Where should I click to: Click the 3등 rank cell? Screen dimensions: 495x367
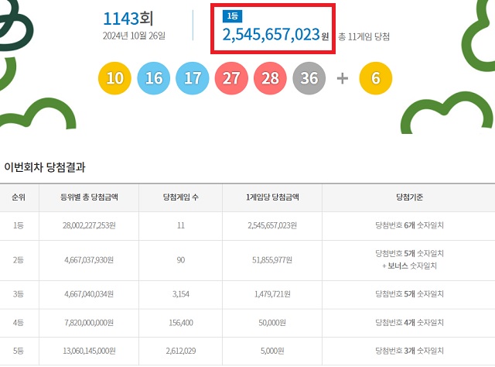19,294
